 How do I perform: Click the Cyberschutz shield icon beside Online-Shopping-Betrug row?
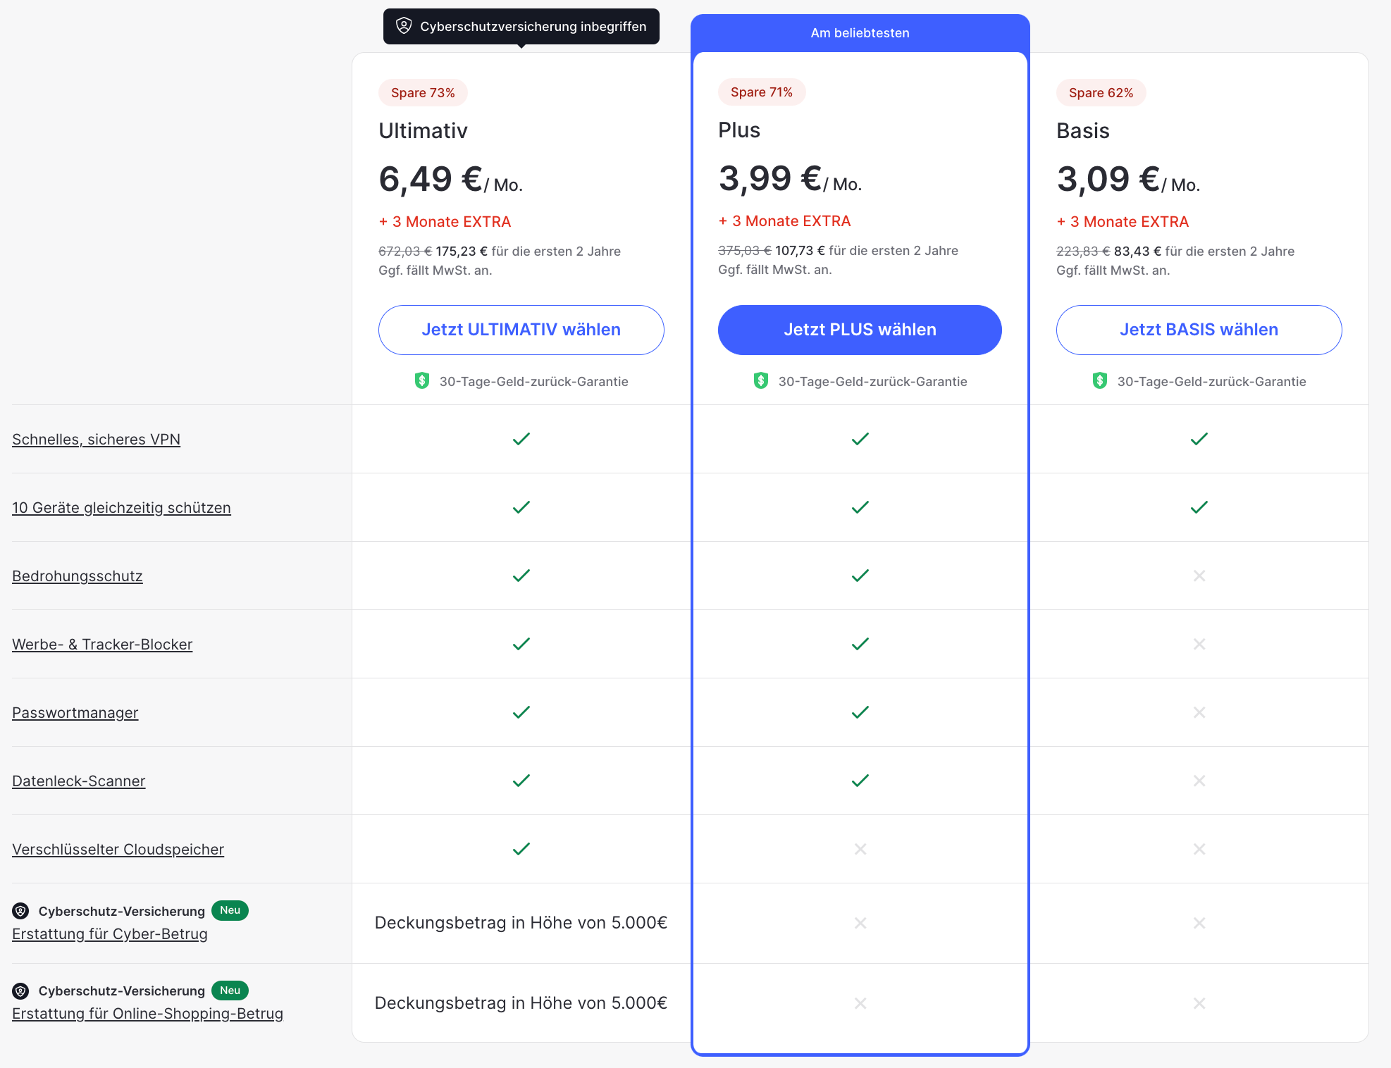click(x=21, y=991)
